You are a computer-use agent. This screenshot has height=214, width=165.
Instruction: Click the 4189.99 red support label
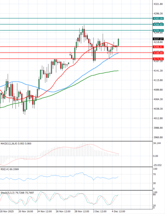[158, 53]
